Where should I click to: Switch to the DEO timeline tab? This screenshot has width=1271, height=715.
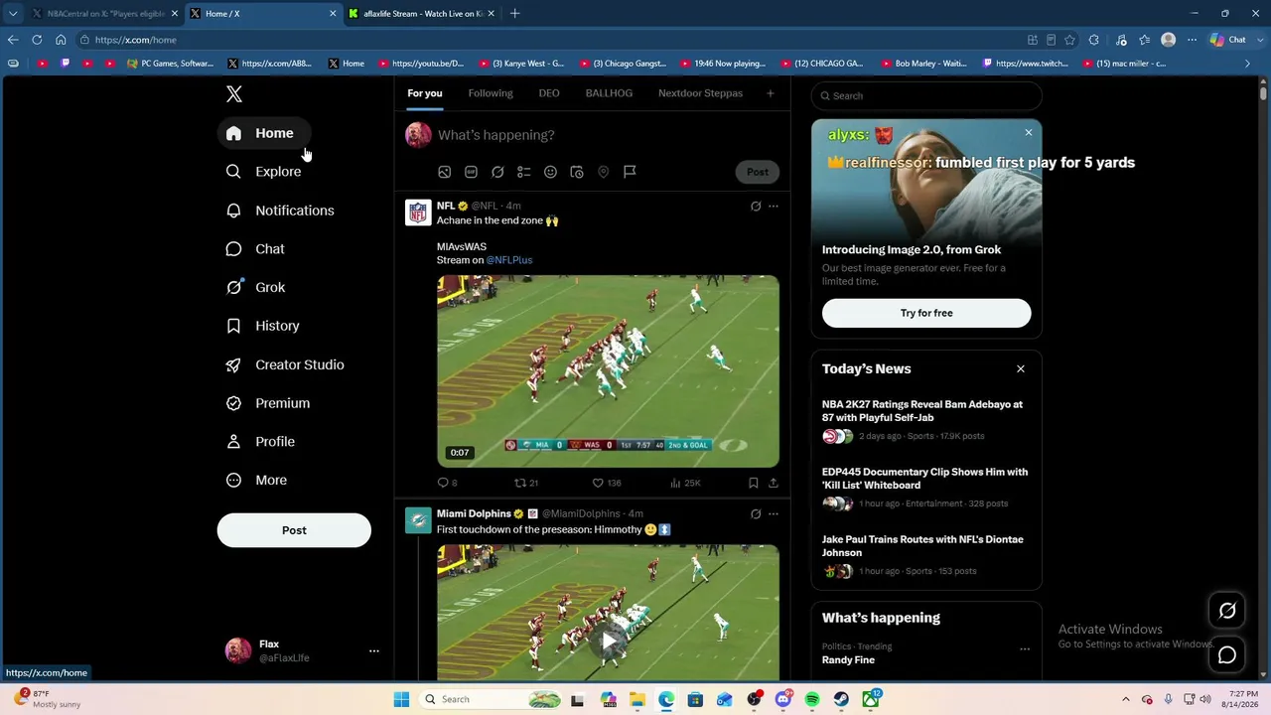coord(549,93)
